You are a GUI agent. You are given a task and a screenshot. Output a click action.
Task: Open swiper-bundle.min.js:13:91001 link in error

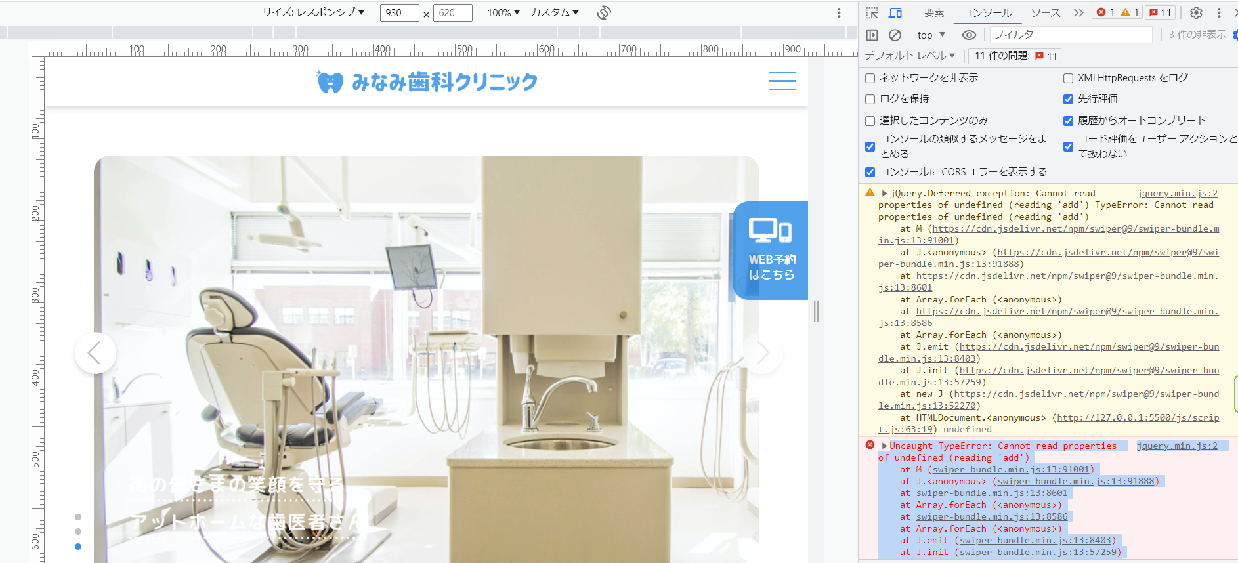1012,469
